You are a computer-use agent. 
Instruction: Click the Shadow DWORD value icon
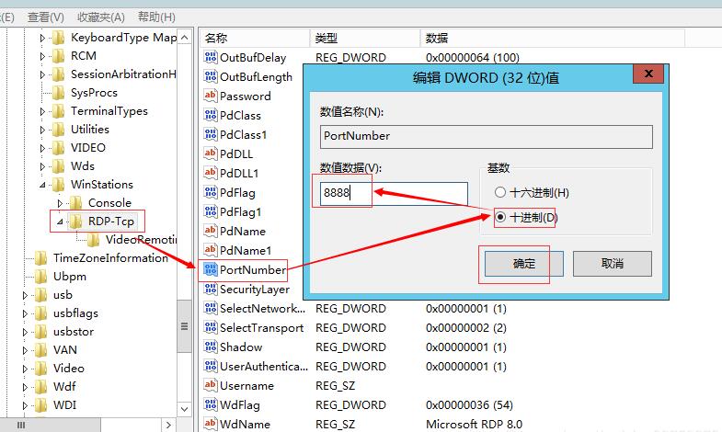210,347
